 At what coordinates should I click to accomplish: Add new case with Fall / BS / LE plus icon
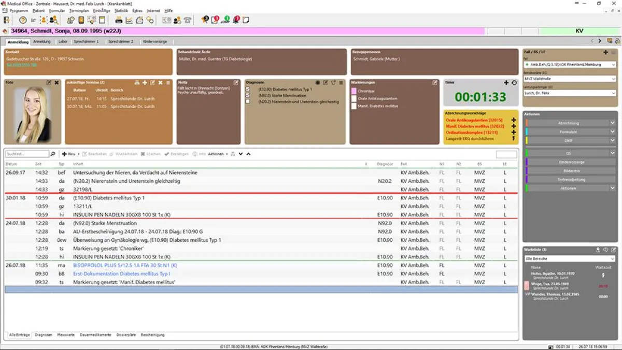tap(605, 52)
